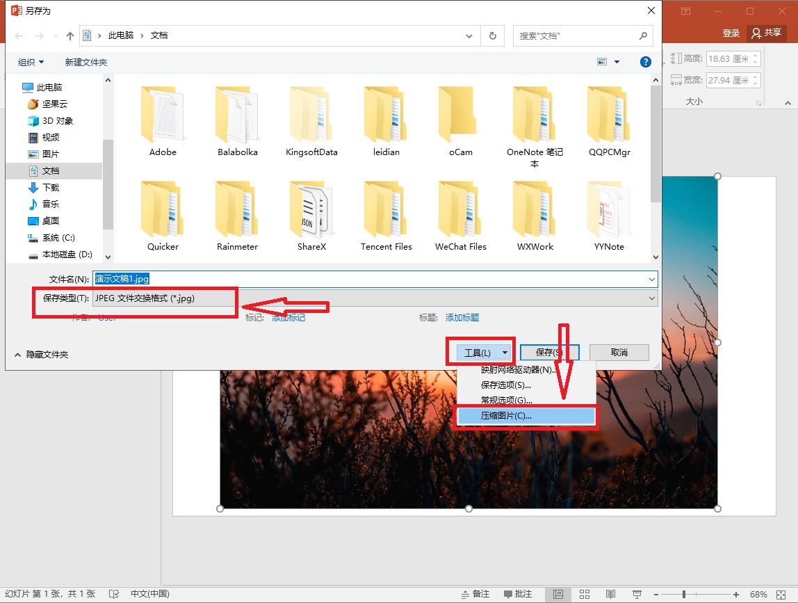The height and width of the screenshot is (603, 798).
Task: Expand the address bar path dropdown
Action: click(469, 35)
